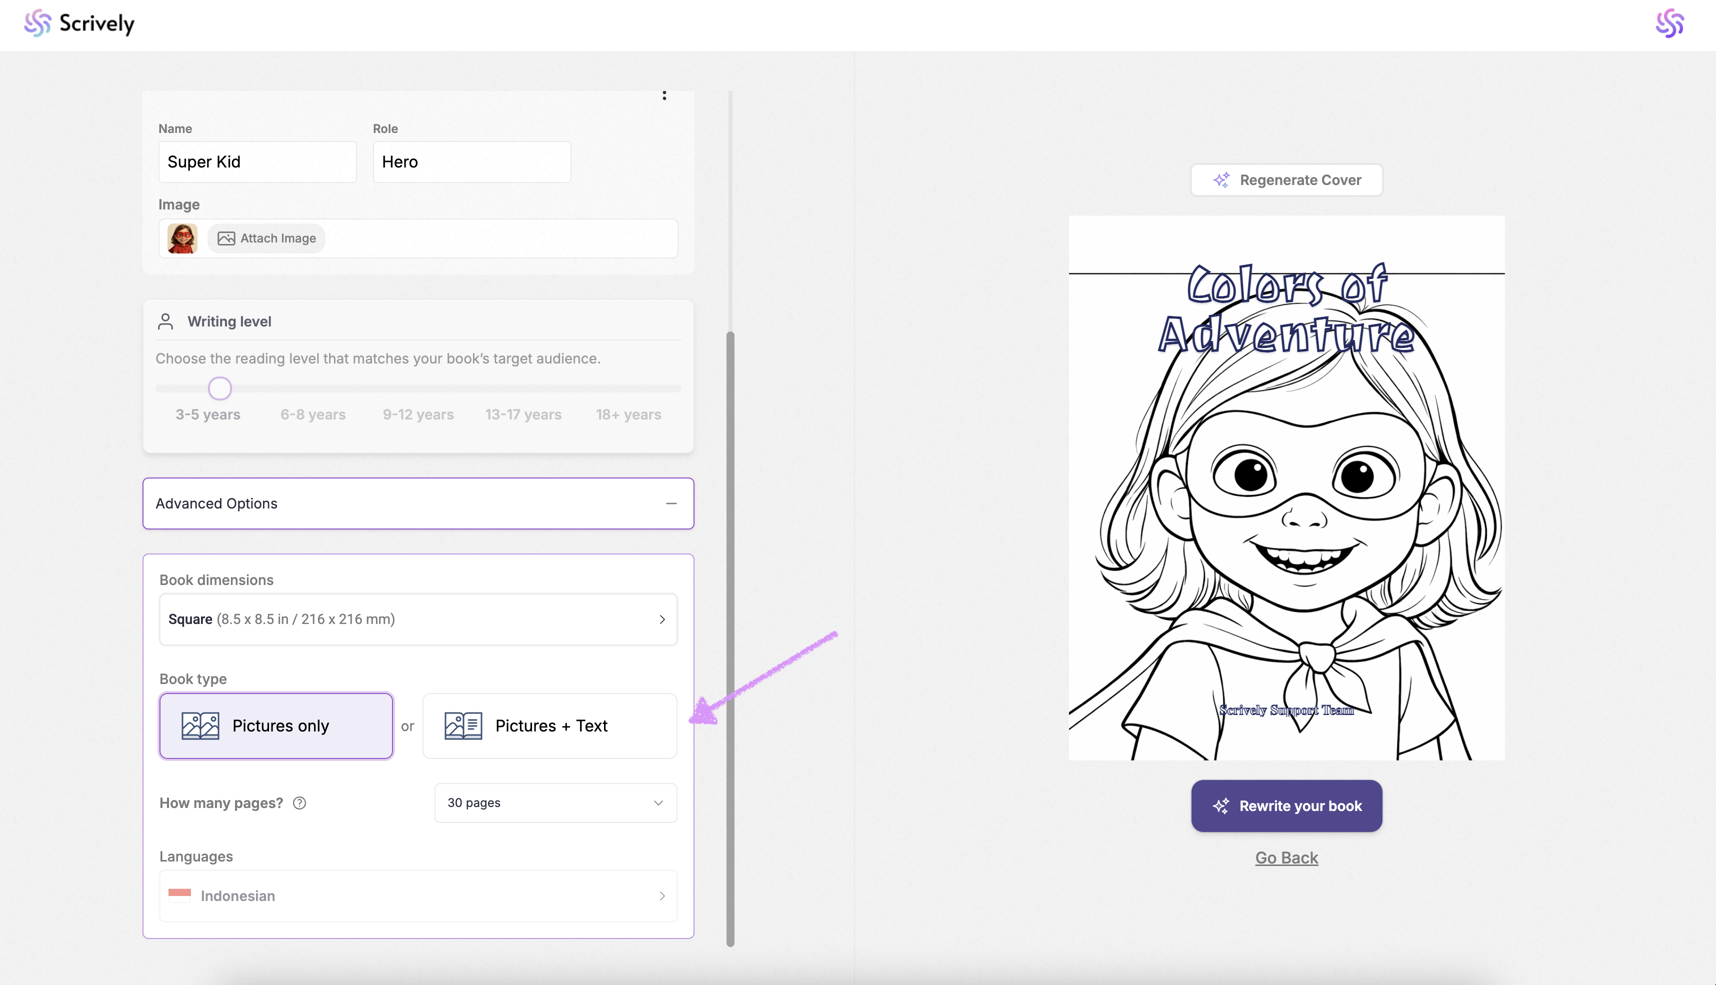Screen dimensions: 1716x985
Task: Click the writing level slider handle
Action: 220,388
